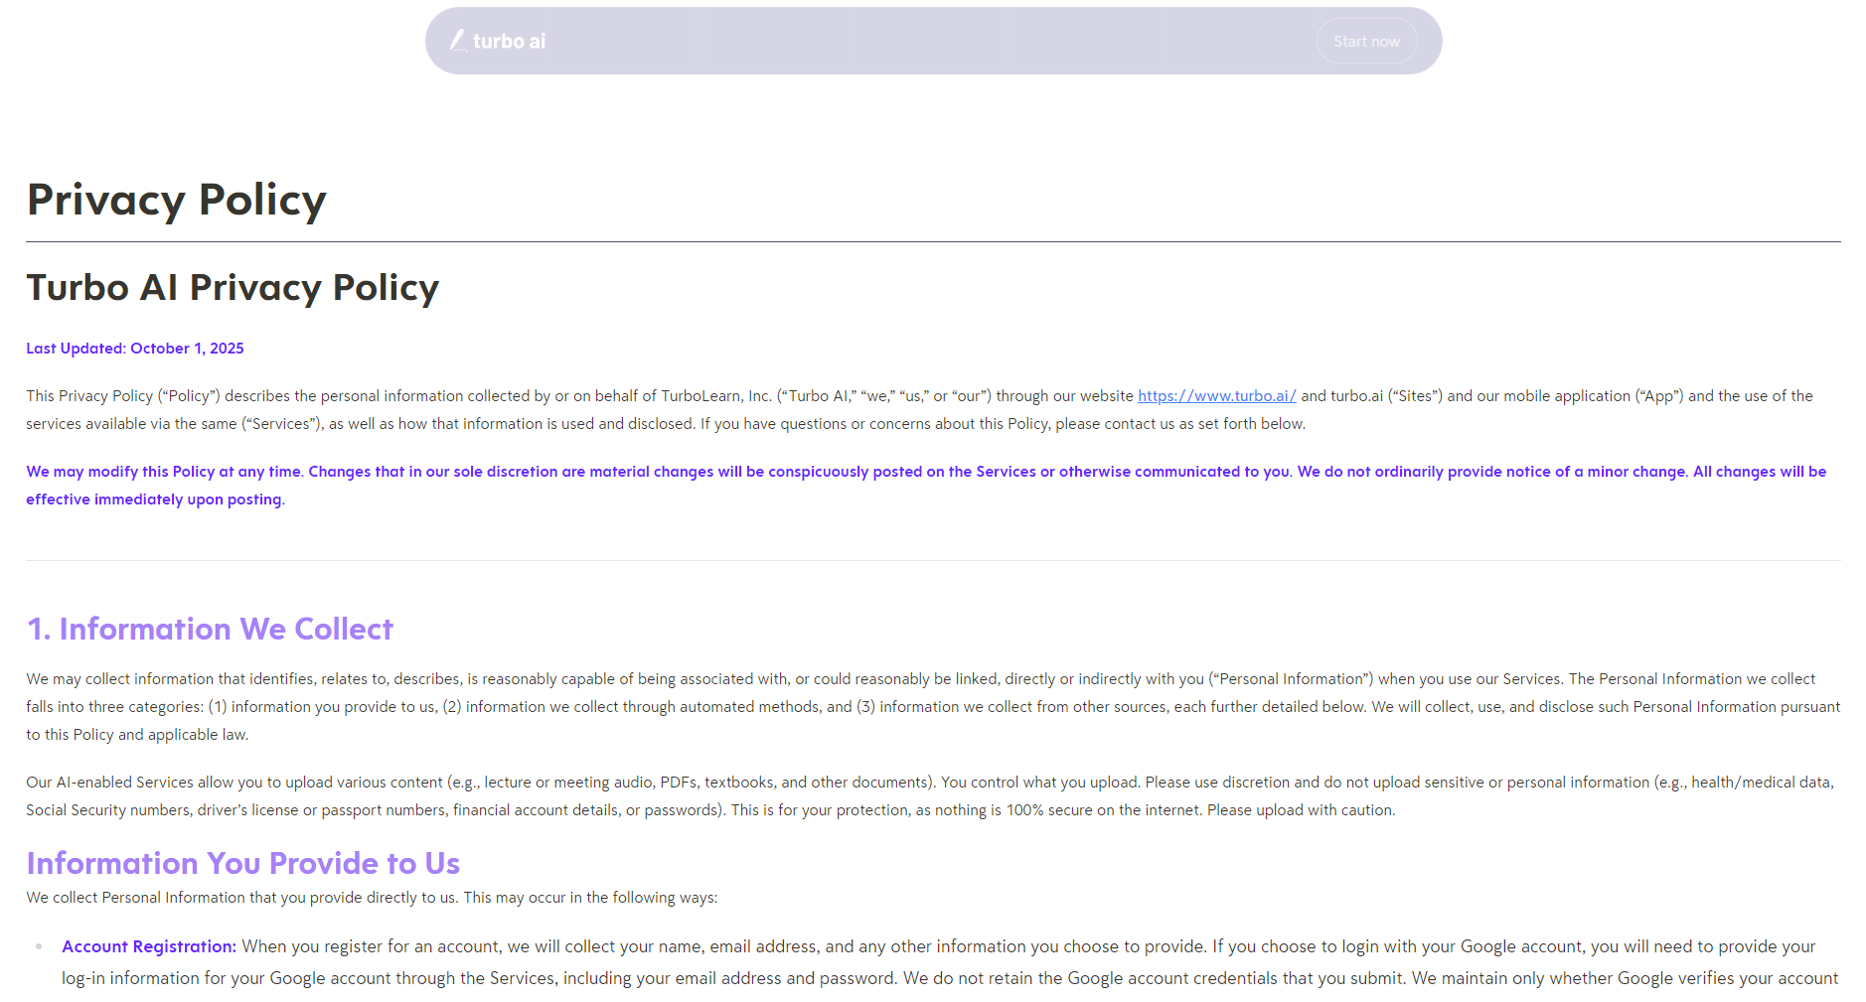This screenshot has width=1866, height=1002.
Task: Click the bullet marker before Account Registration
Action: 39,947
